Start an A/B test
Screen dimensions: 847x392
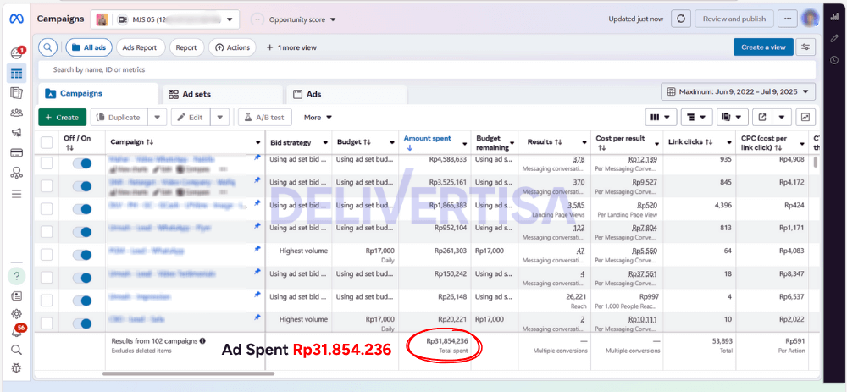click(x=264, y=117)
